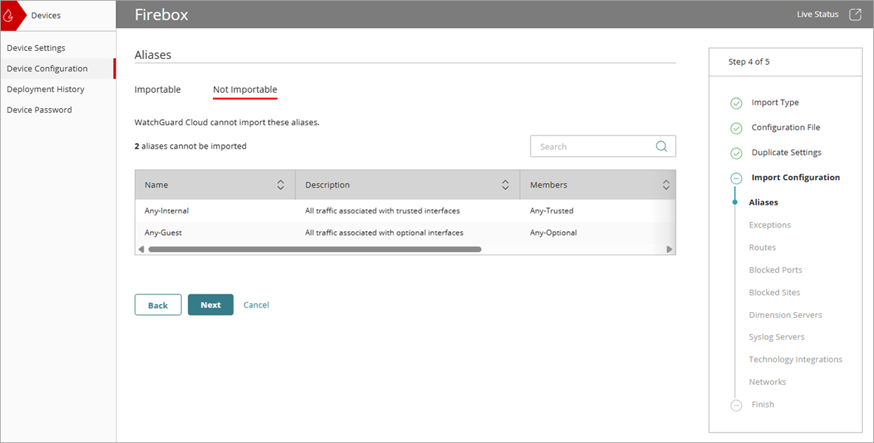Select the Not Importable tab
The height and width of the screenshot is (443, 874).
pos(245,90)
